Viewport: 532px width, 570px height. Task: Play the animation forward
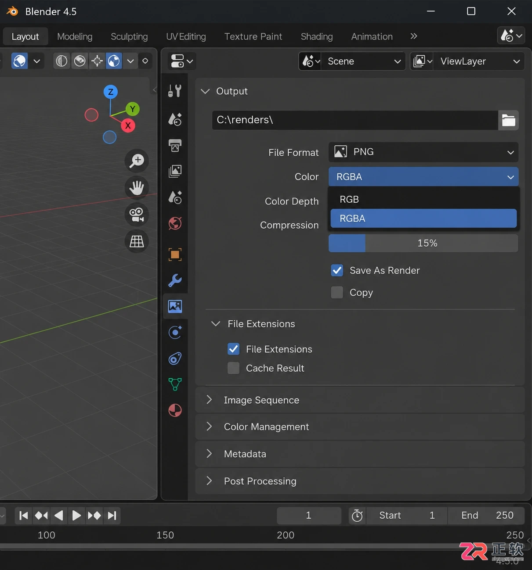(x=76, y=515)
